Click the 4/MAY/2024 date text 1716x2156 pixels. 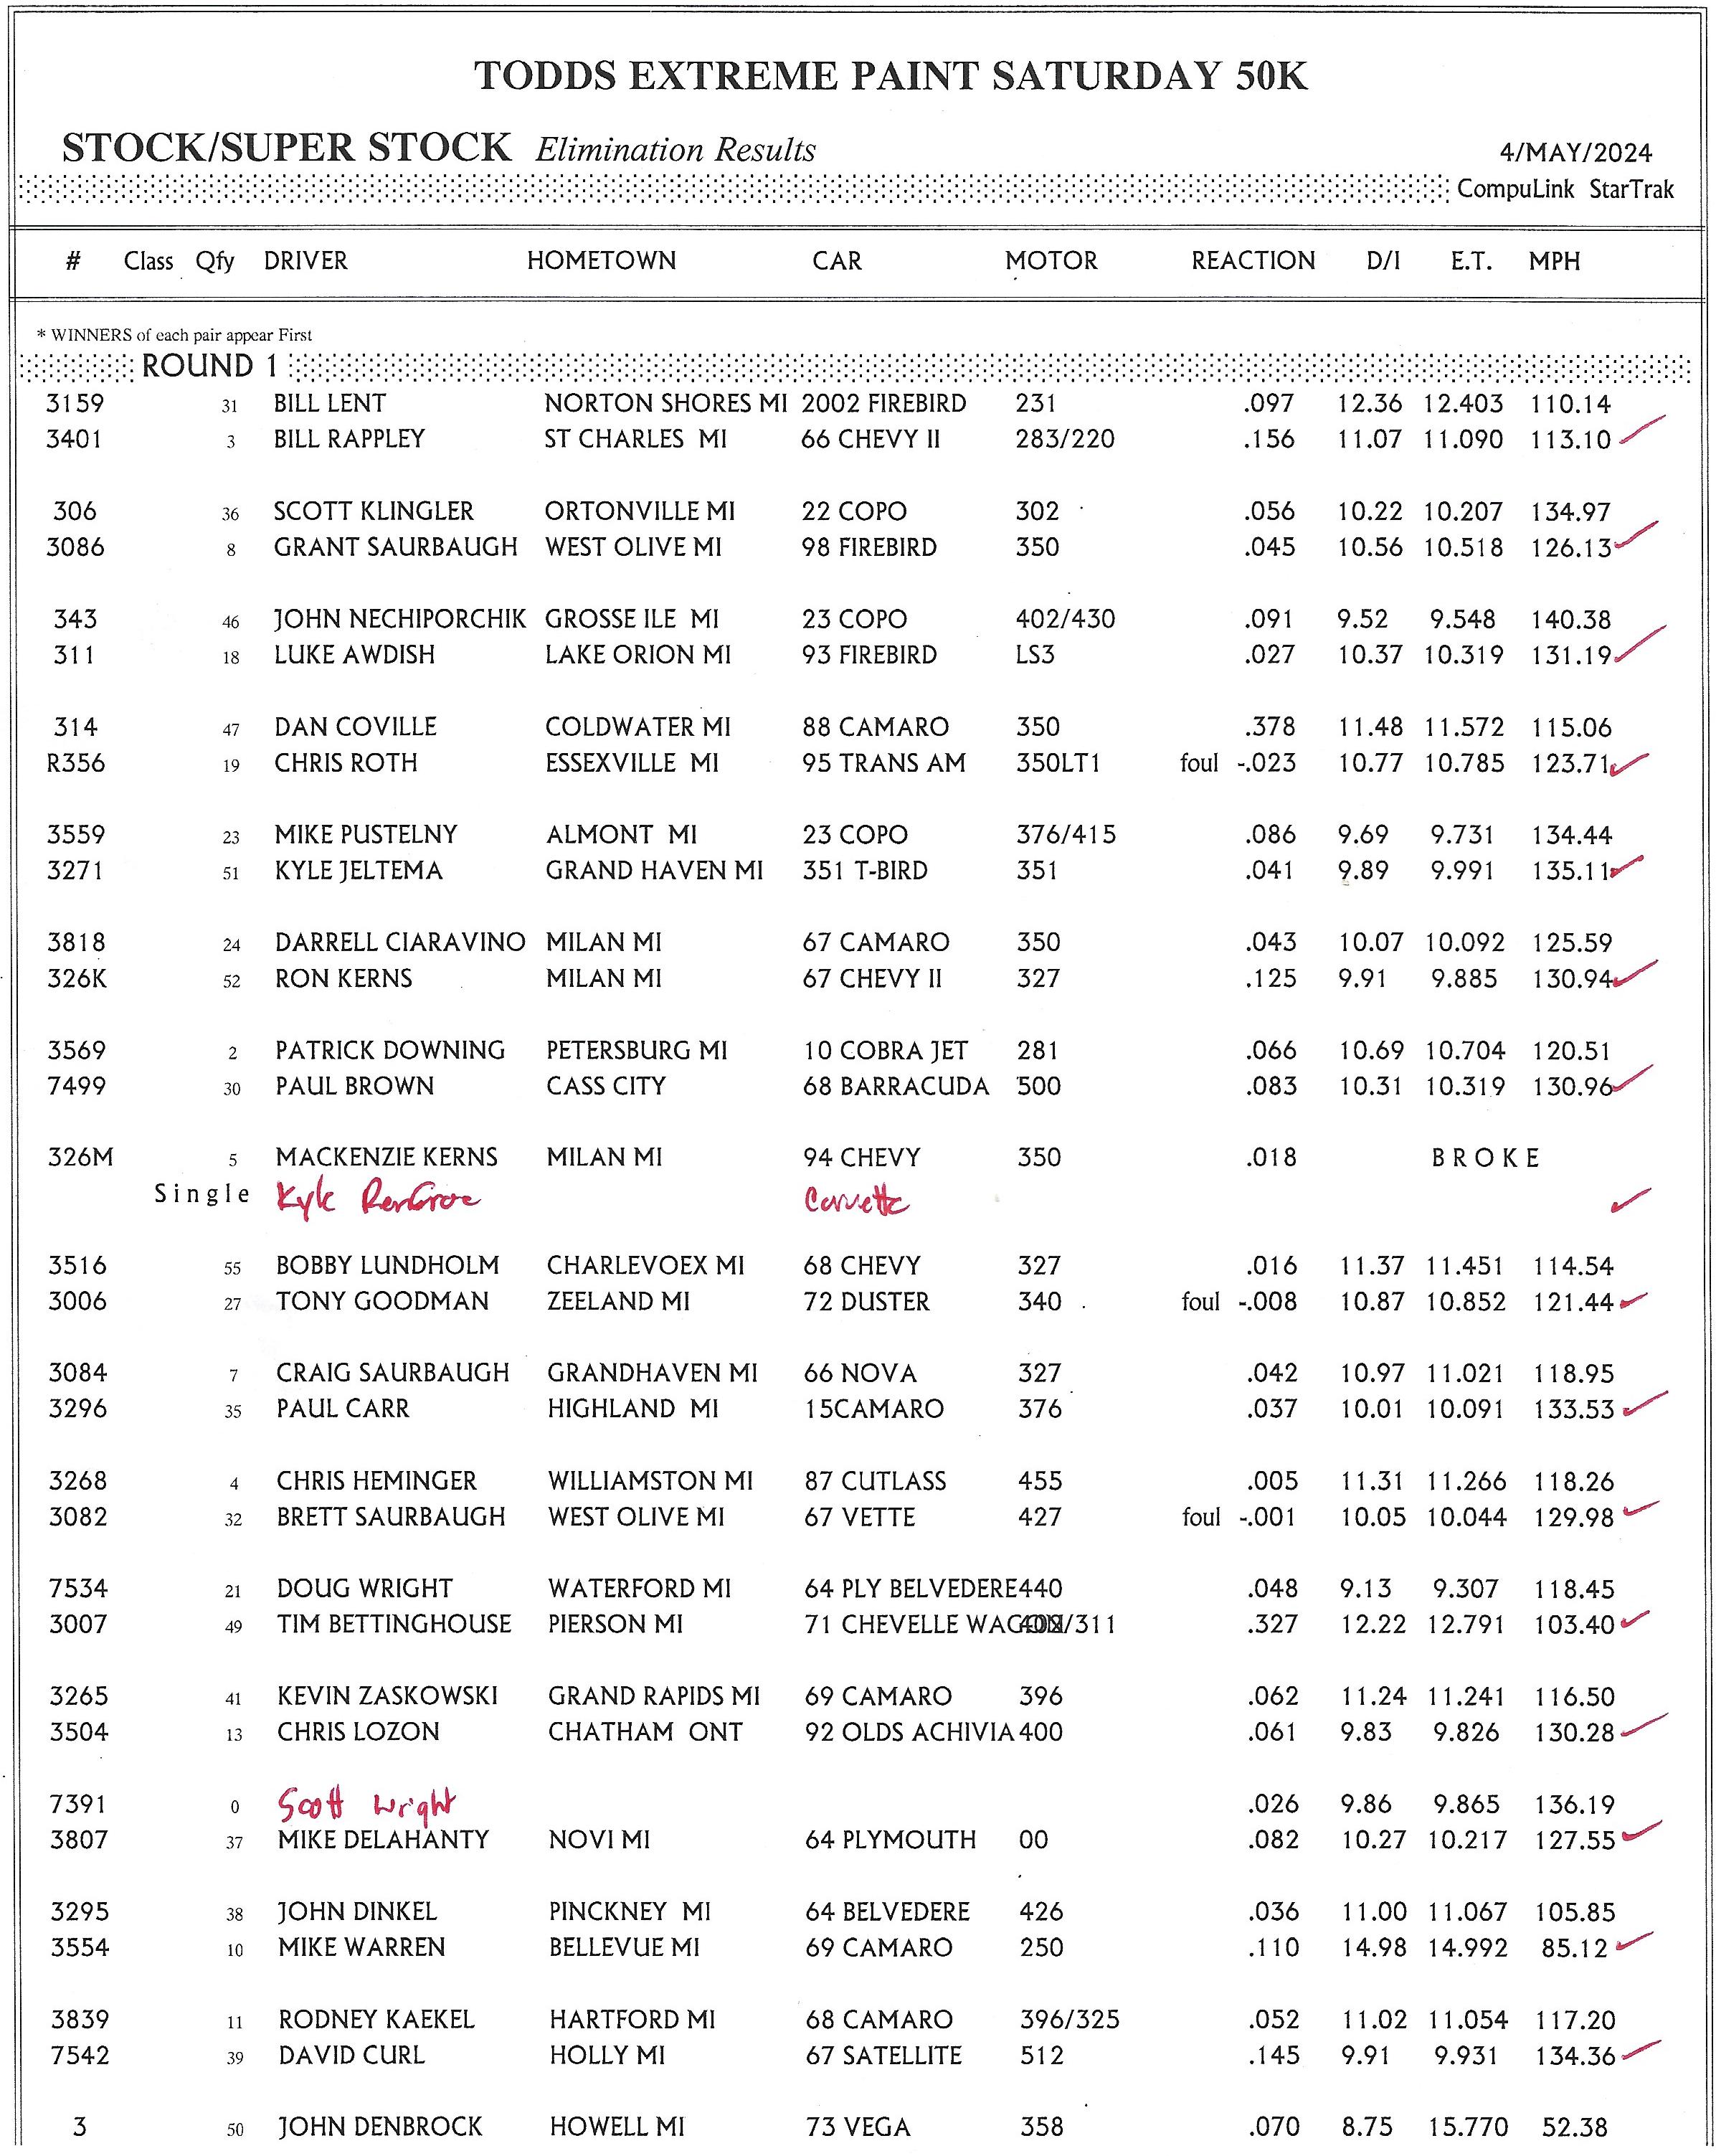[x=1575, y=153]
